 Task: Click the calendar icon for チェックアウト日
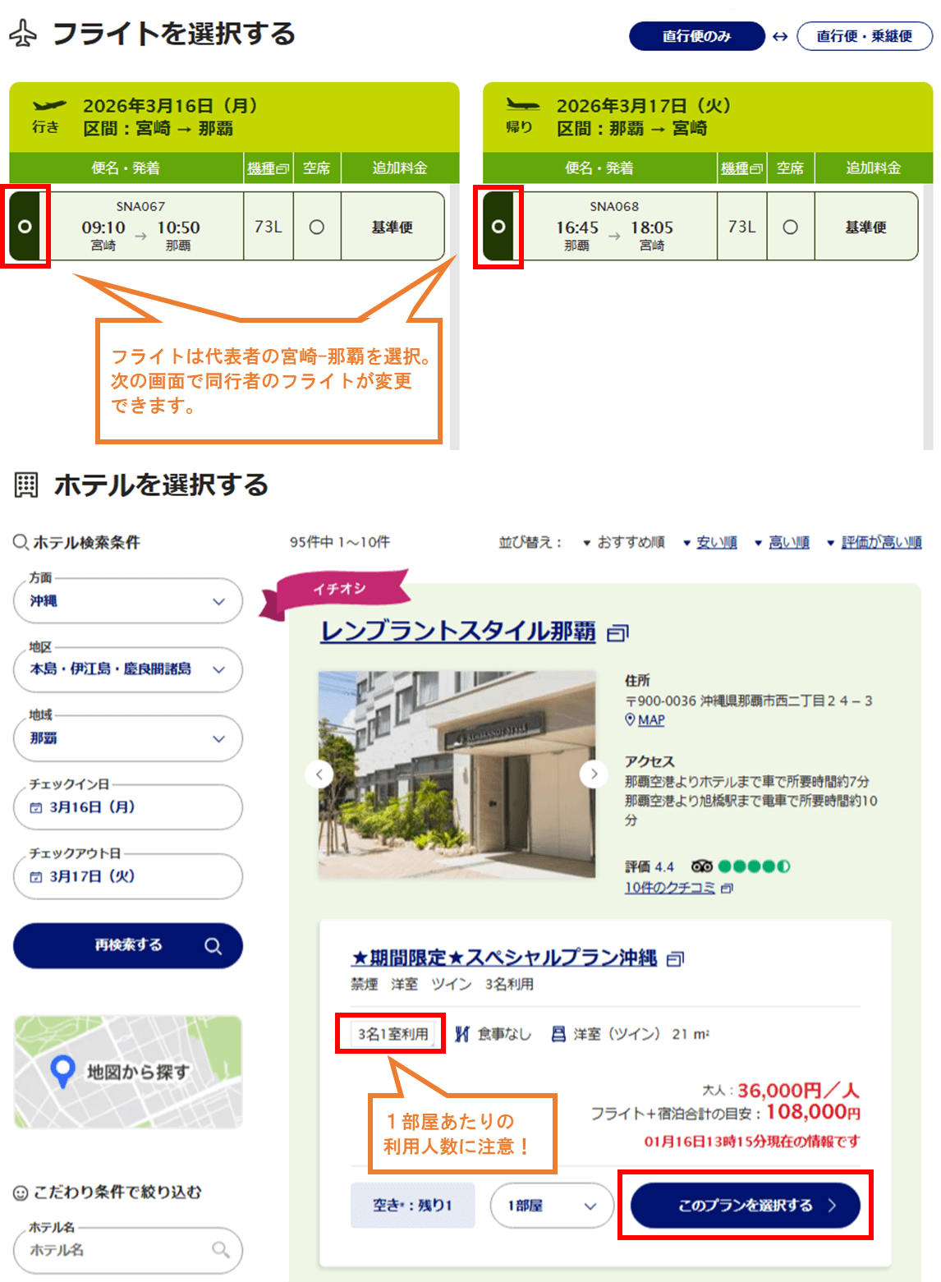point(36,877)
